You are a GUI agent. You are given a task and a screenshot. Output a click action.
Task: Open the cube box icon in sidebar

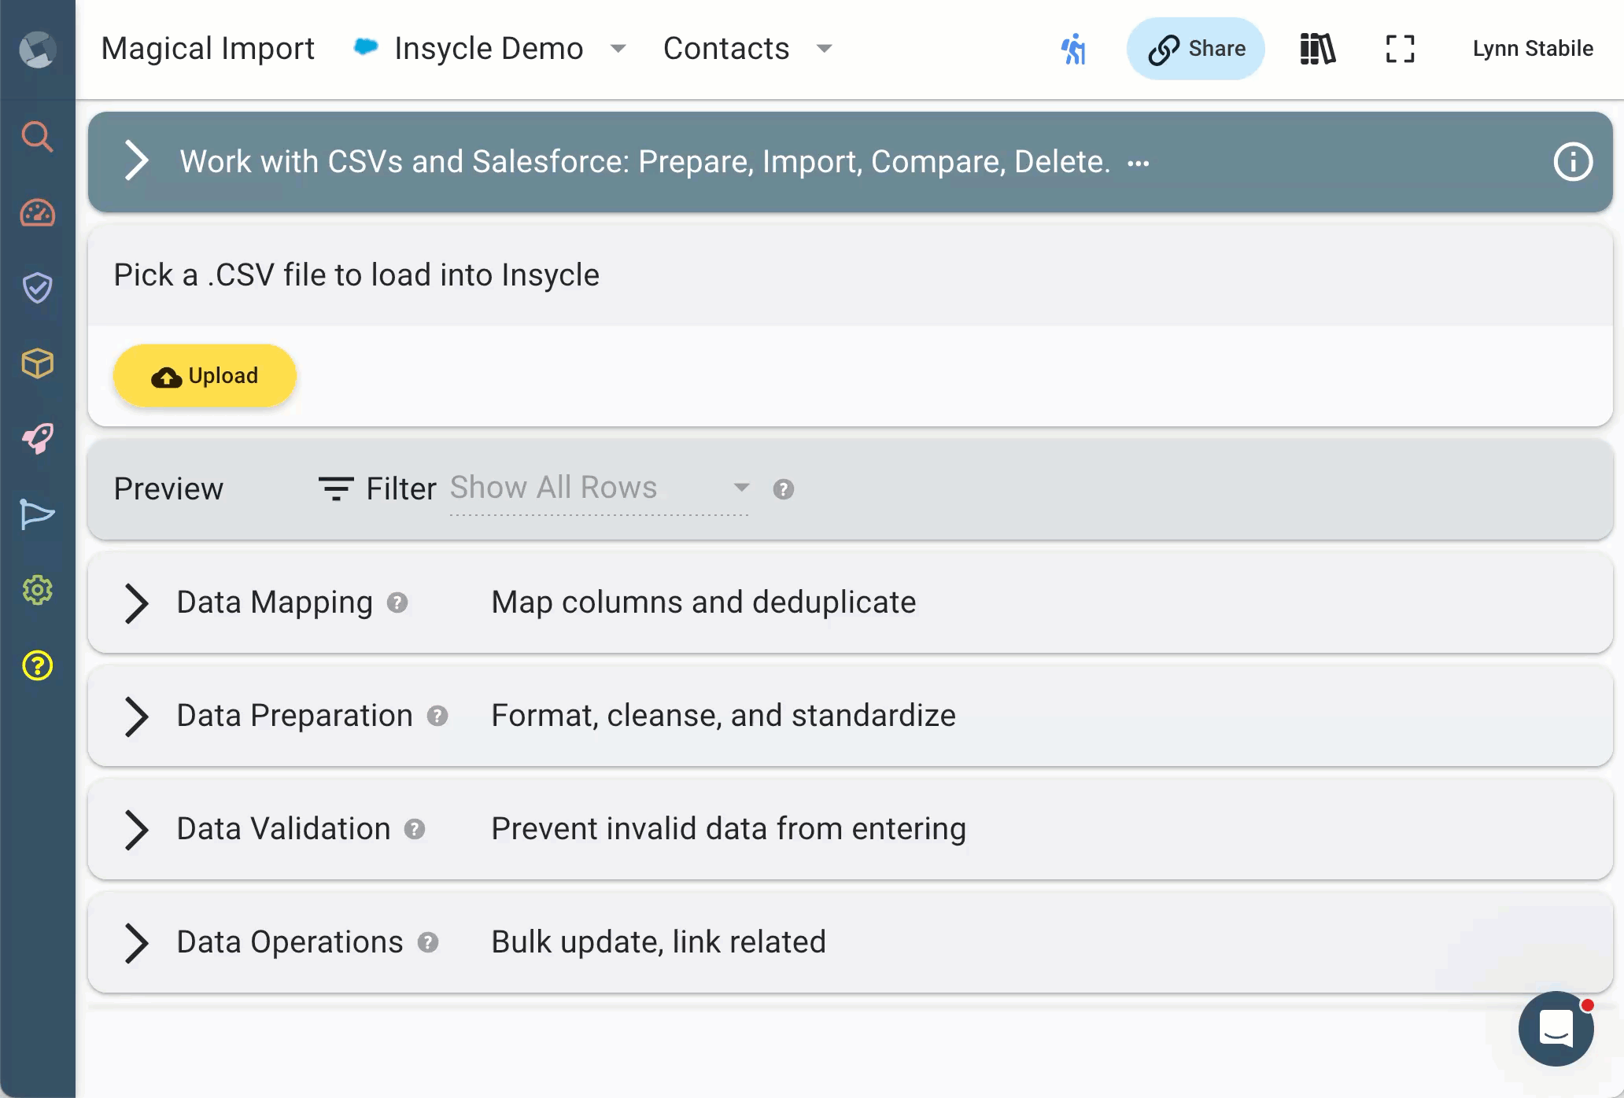point(37,363)
